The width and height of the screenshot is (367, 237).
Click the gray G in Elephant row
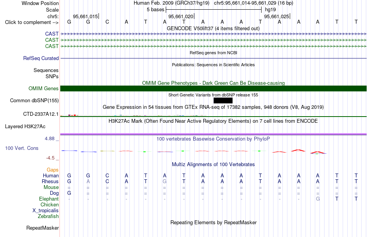click(x=318, y=199)
